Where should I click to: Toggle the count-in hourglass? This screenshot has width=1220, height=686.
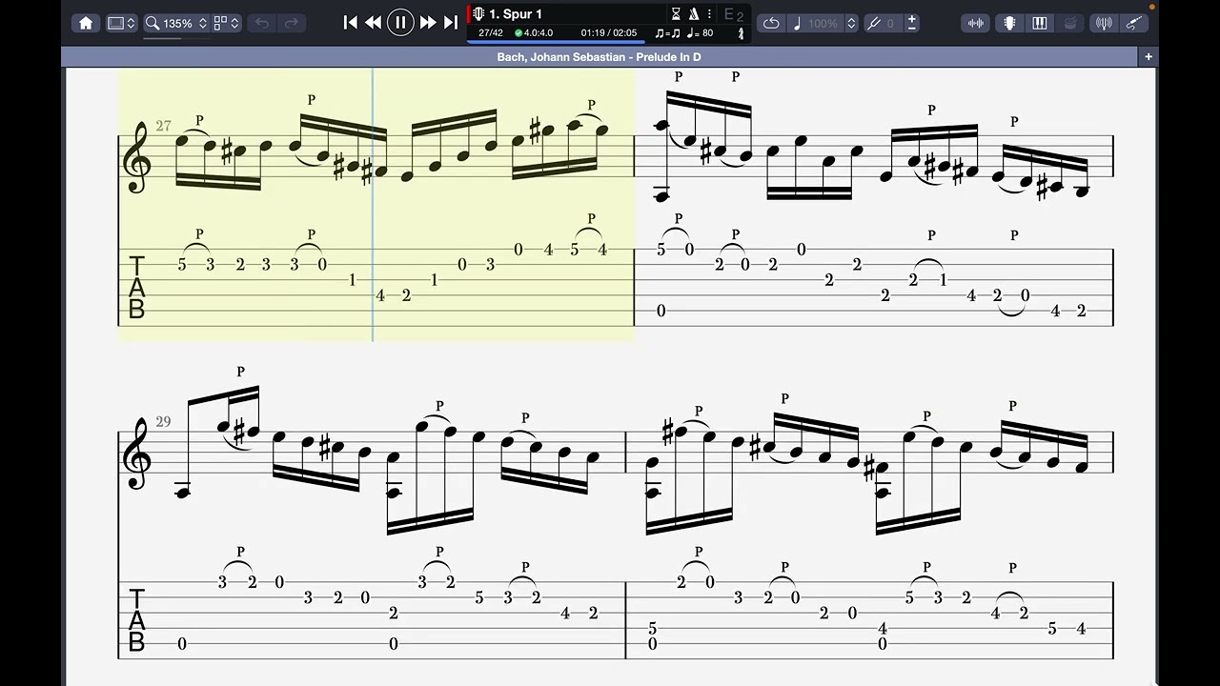[x=676, y=14]
